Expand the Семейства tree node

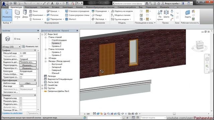(42, 85)
